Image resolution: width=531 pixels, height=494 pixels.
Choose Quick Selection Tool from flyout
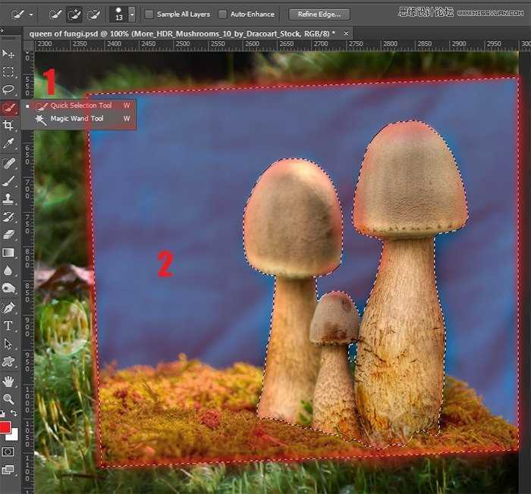80,105
